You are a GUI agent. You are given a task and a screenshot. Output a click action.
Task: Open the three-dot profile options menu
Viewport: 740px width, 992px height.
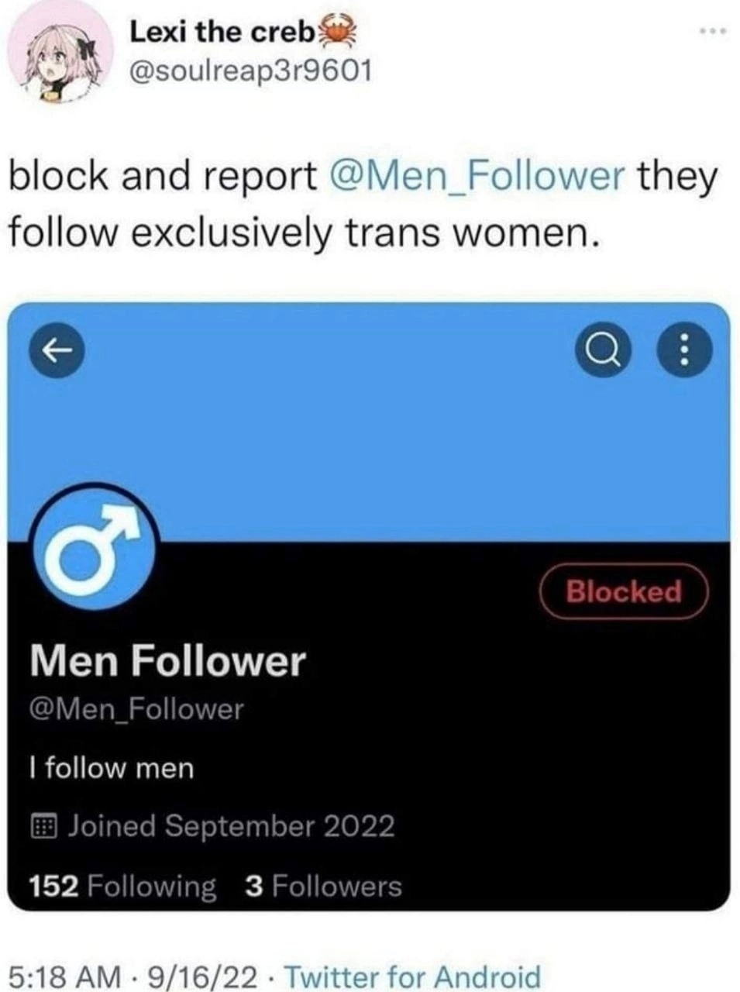[x=683, y=351]
